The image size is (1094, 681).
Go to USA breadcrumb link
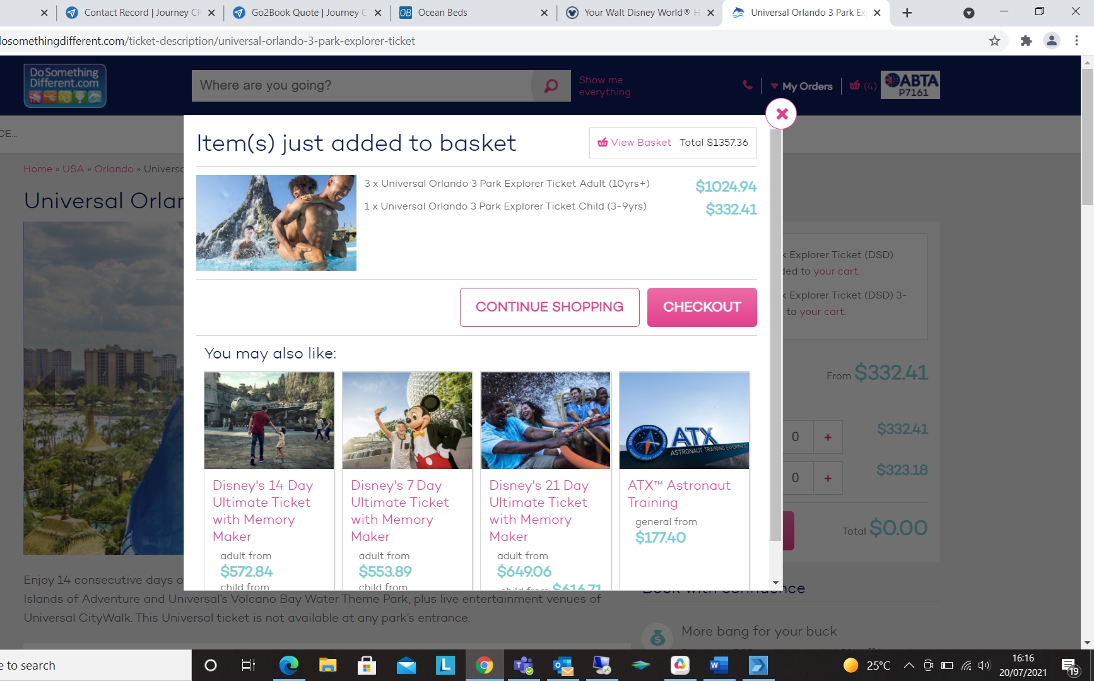pos(73,169)
